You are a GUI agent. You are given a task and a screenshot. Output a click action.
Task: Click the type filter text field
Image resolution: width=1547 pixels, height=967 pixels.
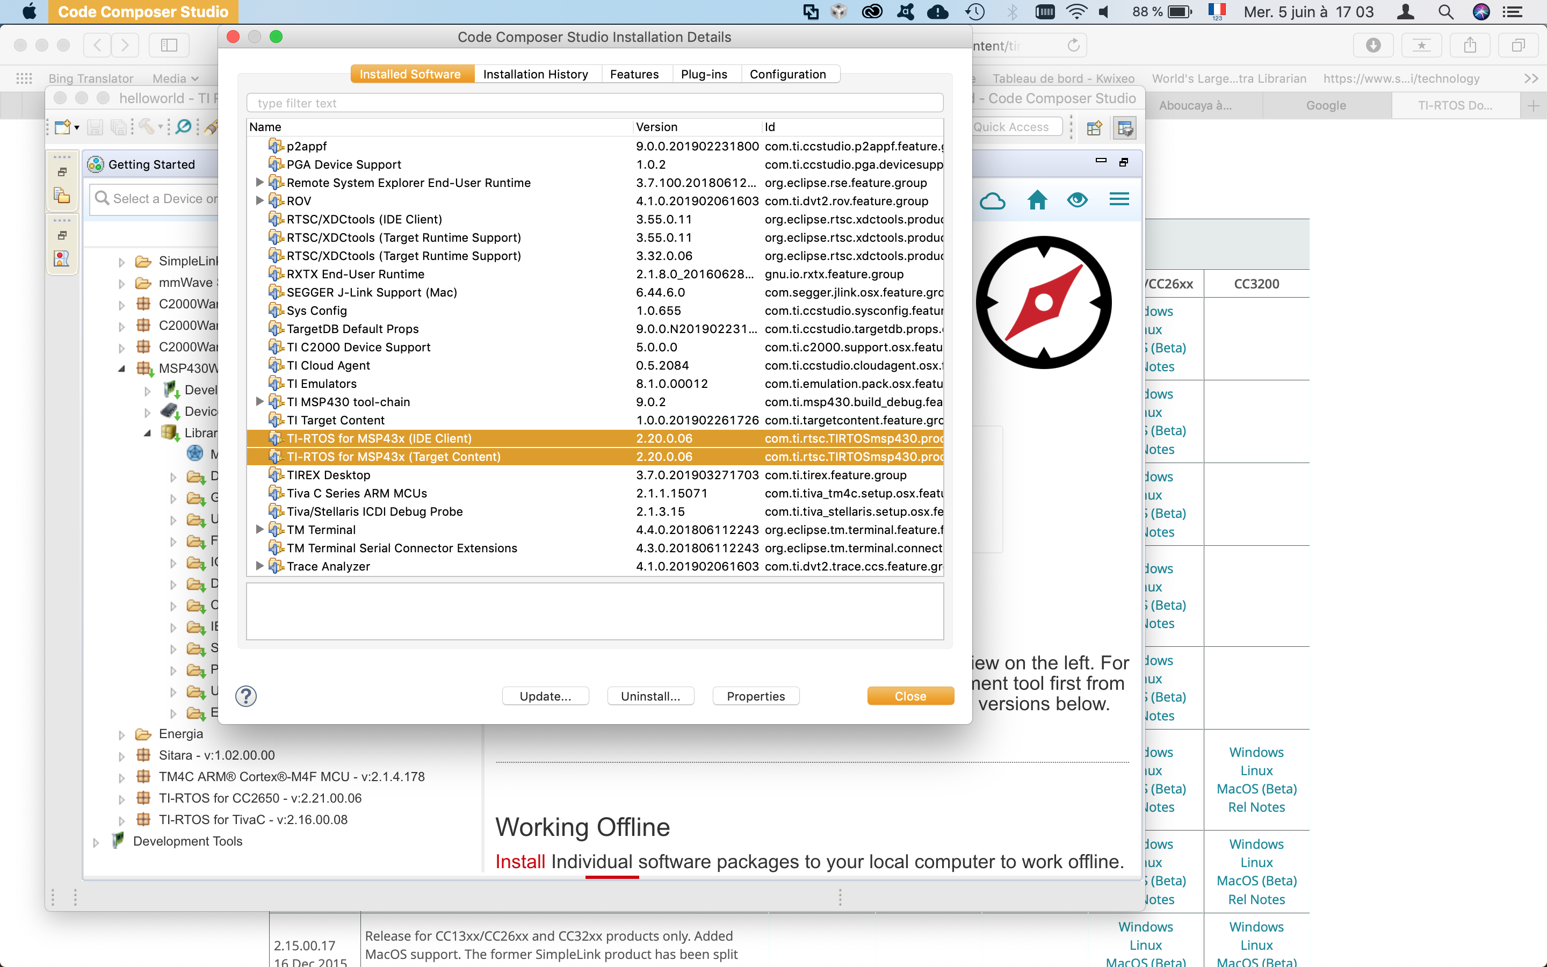tap(595, 103)
